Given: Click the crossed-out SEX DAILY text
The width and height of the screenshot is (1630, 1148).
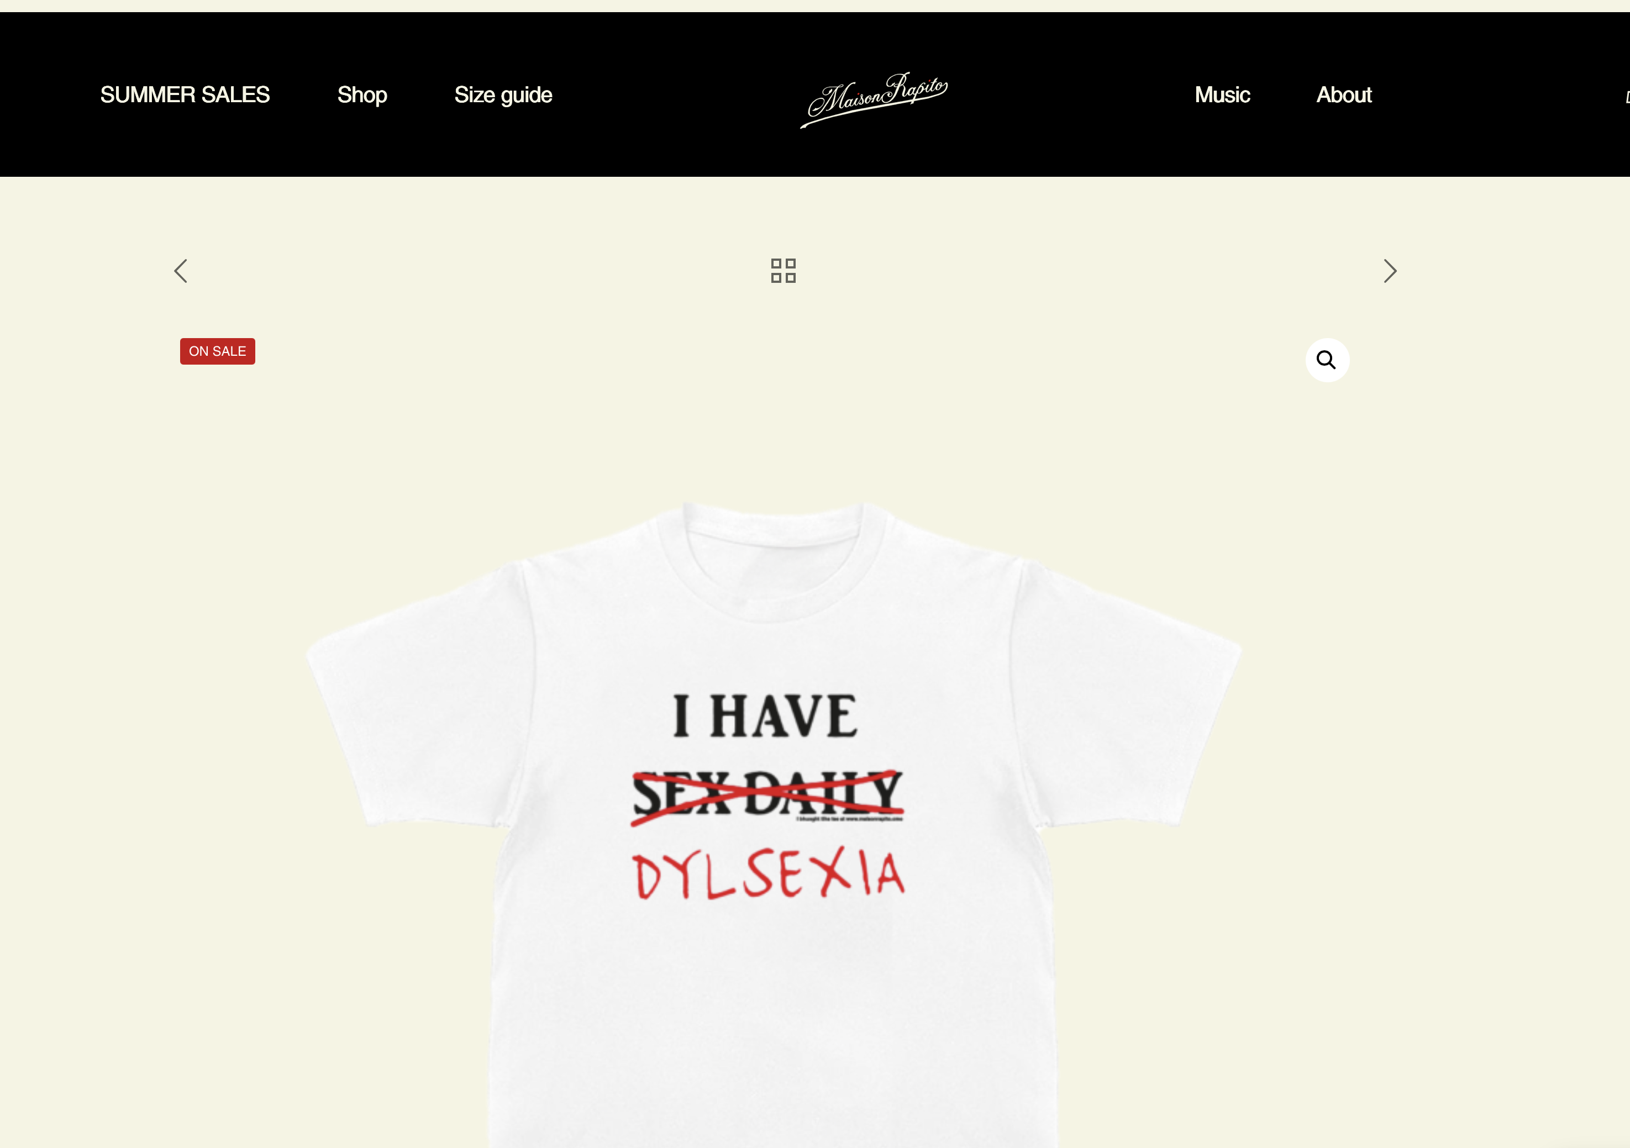Looking at the screenshot, I should tap(767, 795).
